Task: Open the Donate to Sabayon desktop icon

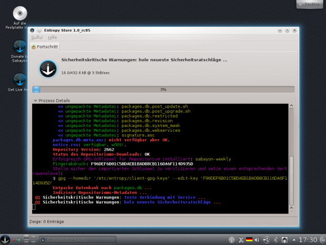Action: pos(20,48)
